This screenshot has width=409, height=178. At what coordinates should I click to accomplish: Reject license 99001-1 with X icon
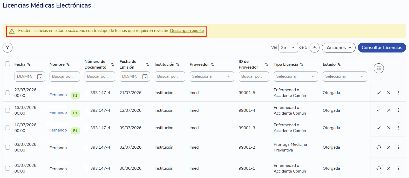click(388, 168)
